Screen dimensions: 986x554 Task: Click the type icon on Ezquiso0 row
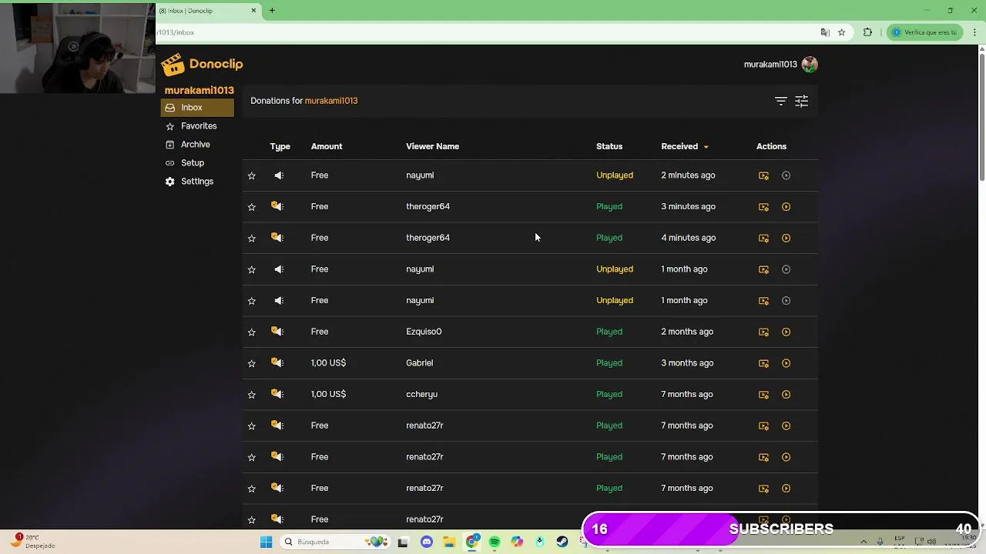coord(277,332)
